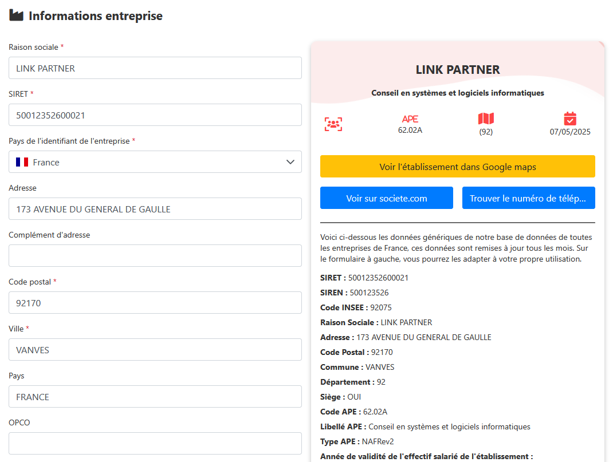Open Voir l'établissement dans Google maps
Image resolution: width=613 pixels, height=462 pixels.
click(x=457, y=167)
